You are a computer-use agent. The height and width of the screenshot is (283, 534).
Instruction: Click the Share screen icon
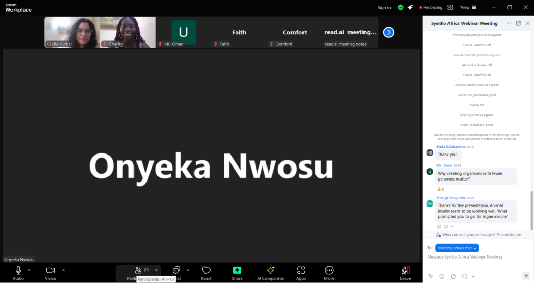(x=237, y=273)
